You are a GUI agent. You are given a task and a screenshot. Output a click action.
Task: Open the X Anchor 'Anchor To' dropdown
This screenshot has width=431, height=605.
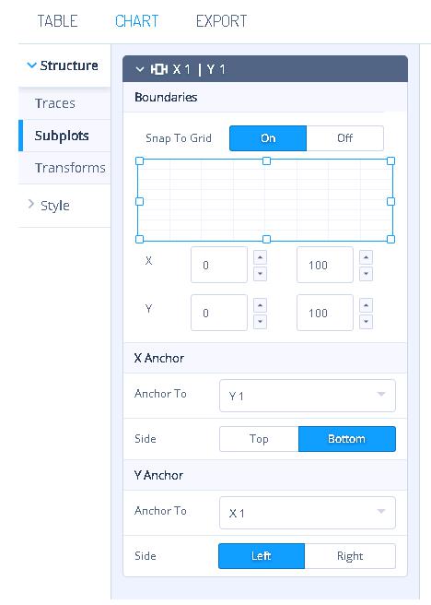(308, 396)
